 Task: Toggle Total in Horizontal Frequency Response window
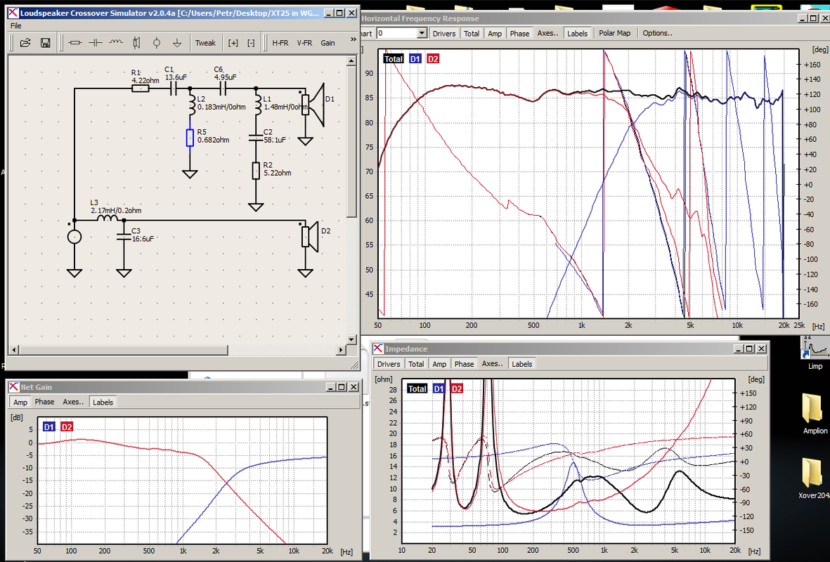(x=471, y=33)
